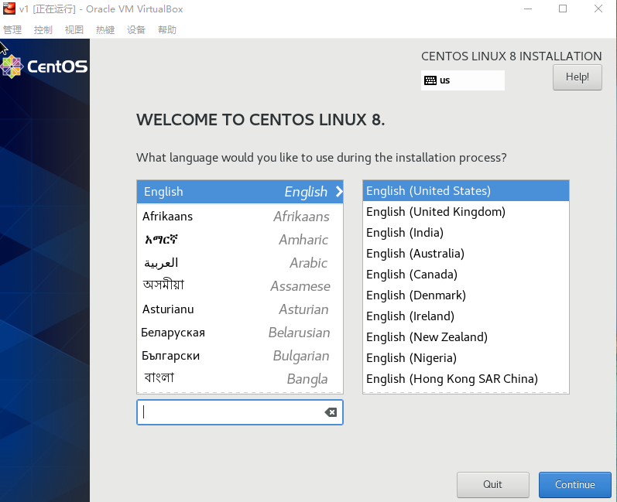Click the Quit button
The image size is (617, 502).
492,484
